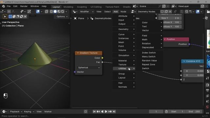The image size is (210, 118).
Task: Browse node groups next to Geometry Nodes
Action: 134,12
